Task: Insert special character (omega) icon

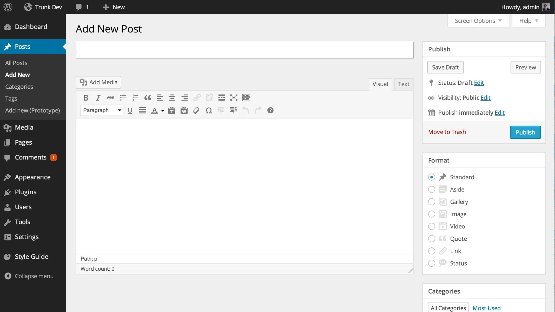Action: 209,110
